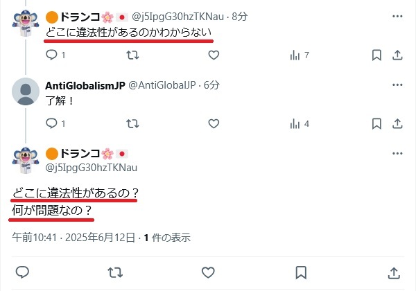
Task: Open the @AntiGlobalJP handle link
Action: tap(162, 85)
